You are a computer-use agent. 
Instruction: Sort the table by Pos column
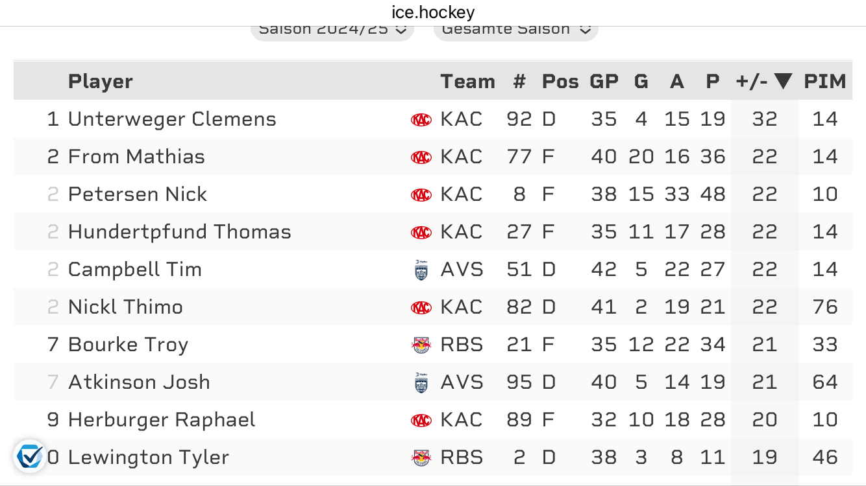point(560,81)
